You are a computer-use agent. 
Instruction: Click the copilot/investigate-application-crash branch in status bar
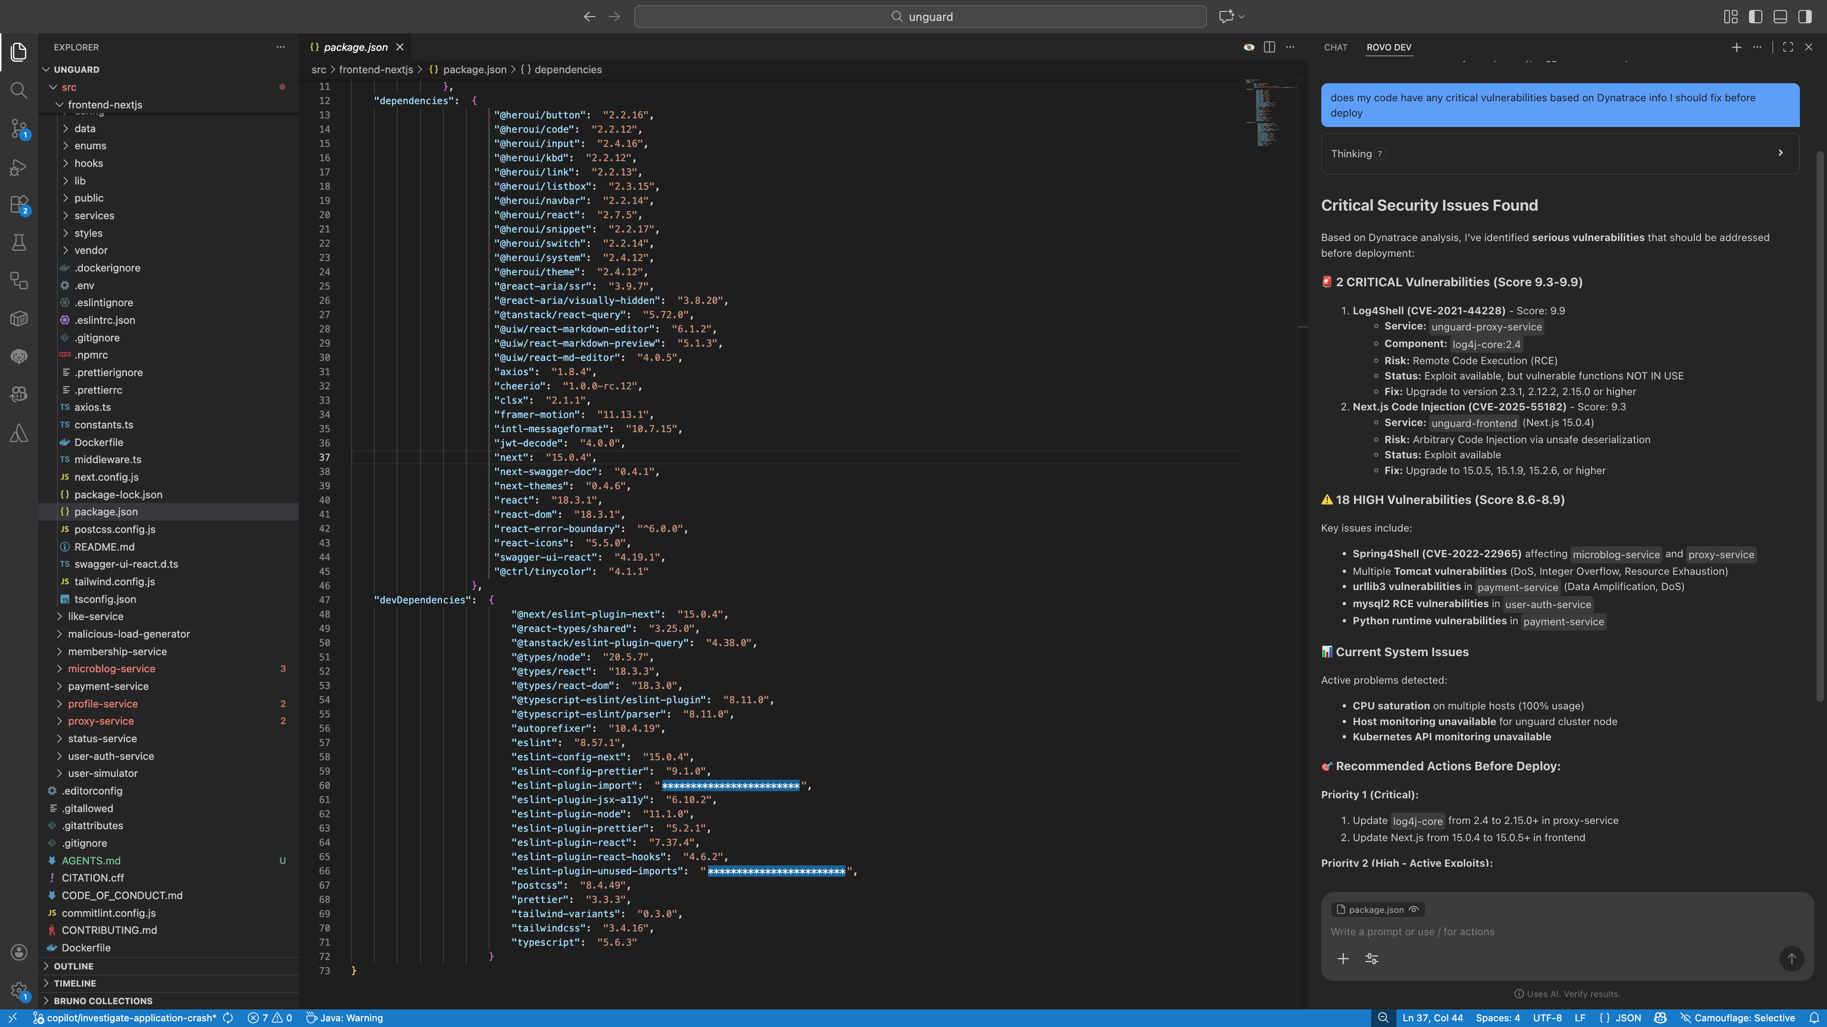pyautogui.click(x=131, y=1018)
